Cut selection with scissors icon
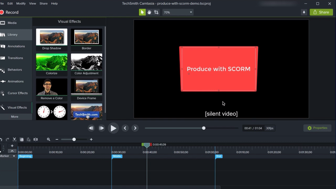This screenshot has width=336, height=189. tap(14, 139)
